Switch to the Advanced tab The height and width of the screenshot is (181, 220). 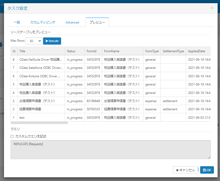pyautogui.click(x=72, y=22)
